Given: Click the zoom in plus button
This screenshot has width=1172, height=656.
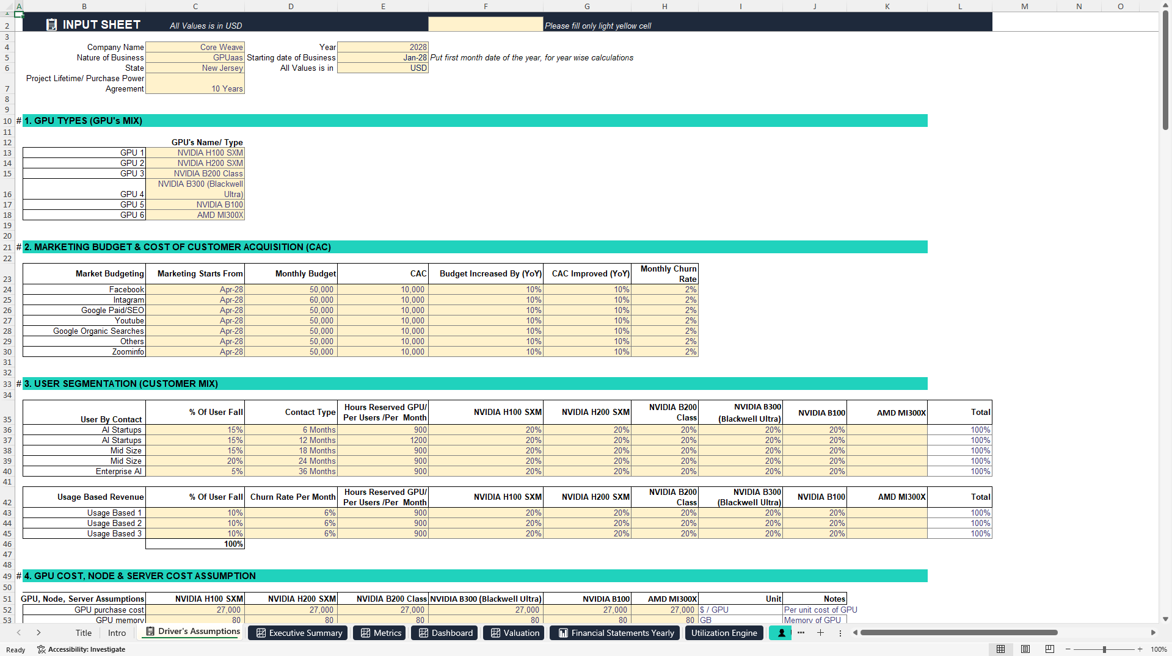Looking at the screenshot, I should [x=1140, y=649].
